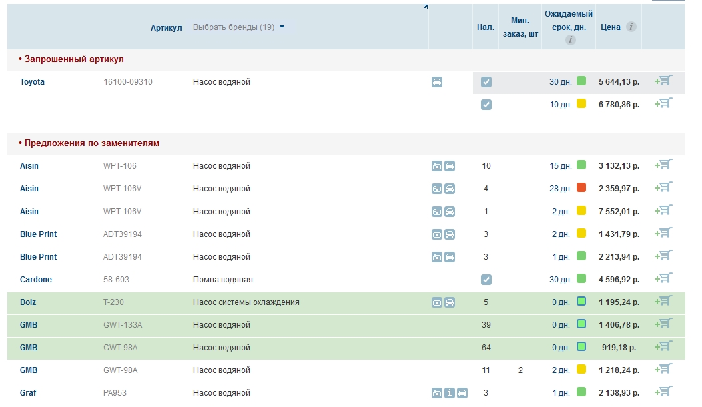Click the expand arrow in header corner

tap(425, 7)
